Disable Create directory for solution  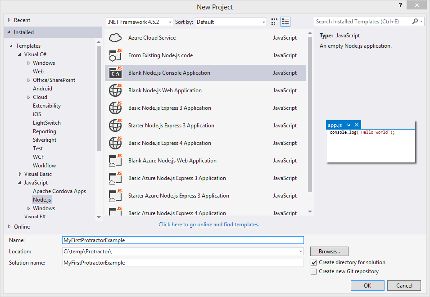pyautogui.click(x=314, y=262)
